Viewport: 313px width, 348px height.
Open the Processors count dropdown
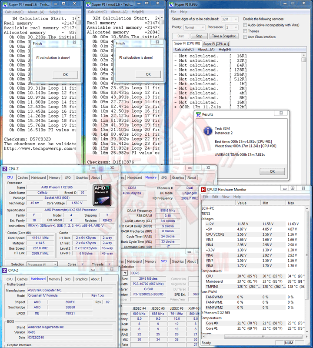(x=232, y=27)
